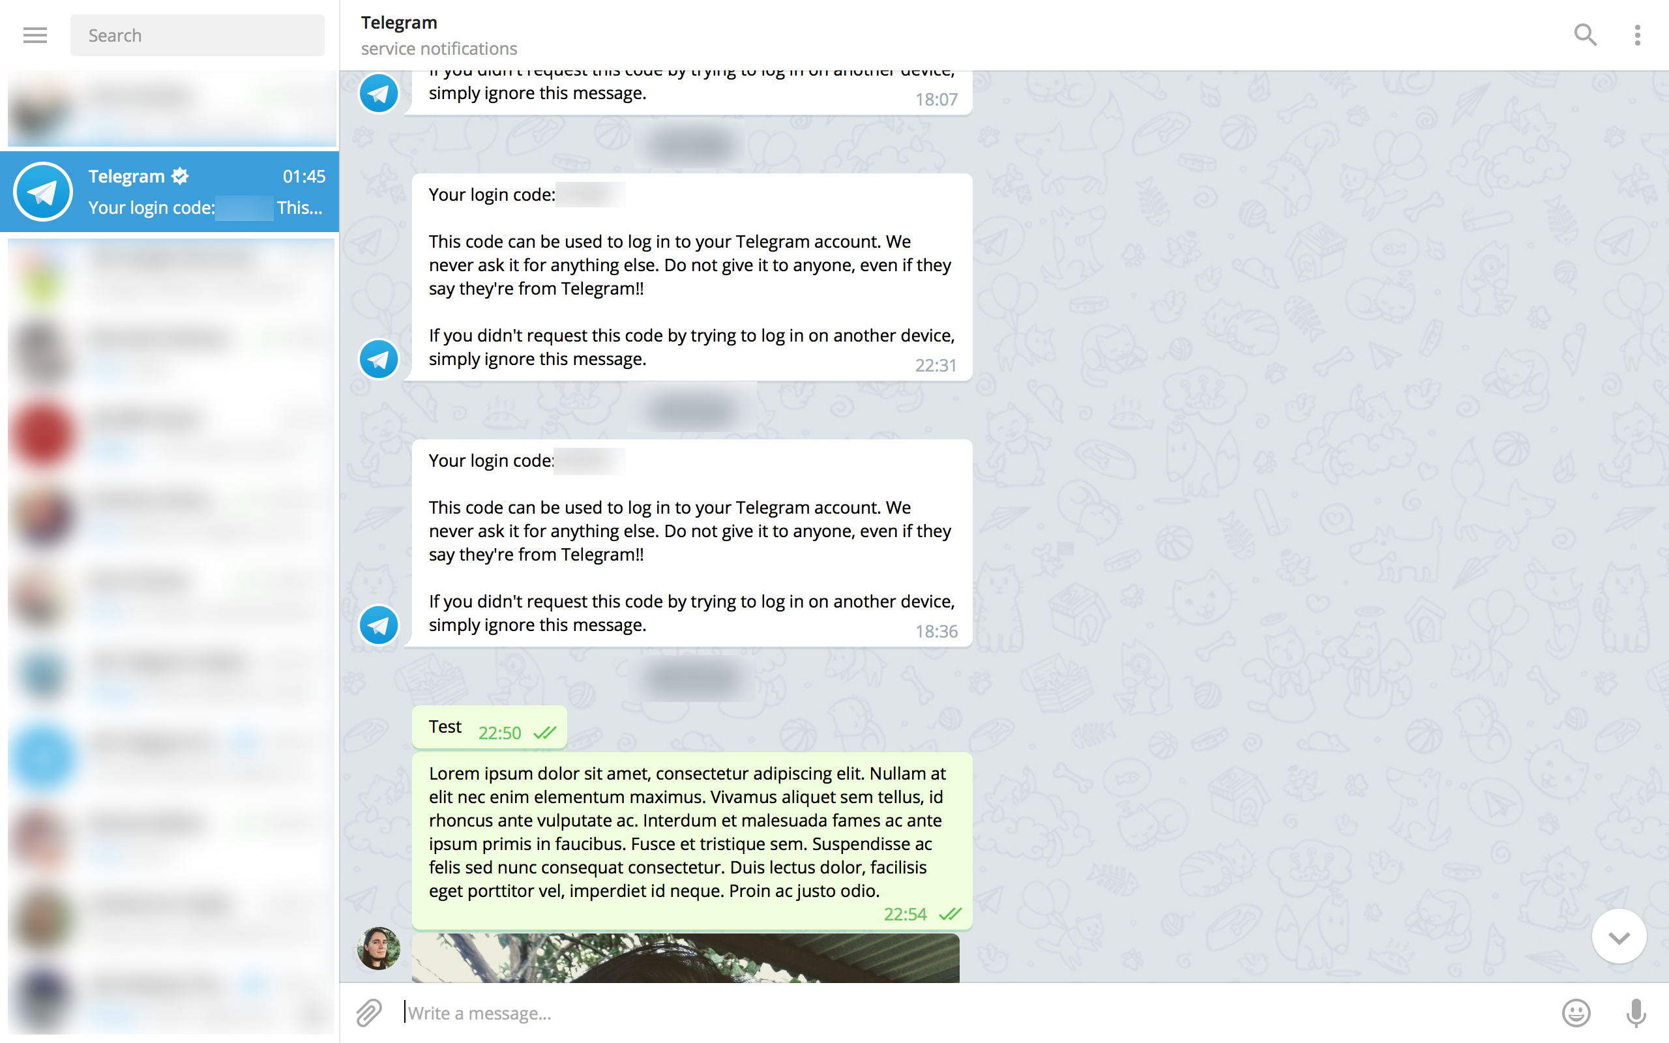
Task: Click the green Test message bubble
Action: pyautogui.click(x=490, y=727)
